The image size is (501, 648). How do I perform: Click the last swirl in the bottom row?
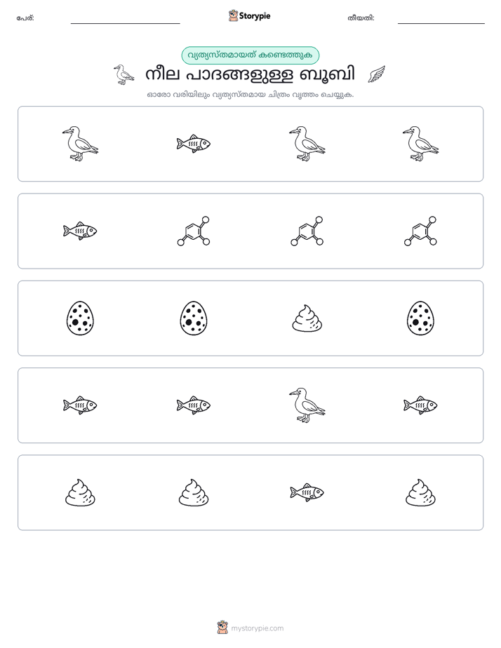pyautogui.click(x=420, y=492)
